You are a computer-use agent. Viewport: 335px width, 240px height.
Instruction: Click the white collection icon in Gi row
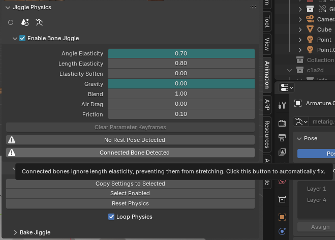tap(310, 9)
